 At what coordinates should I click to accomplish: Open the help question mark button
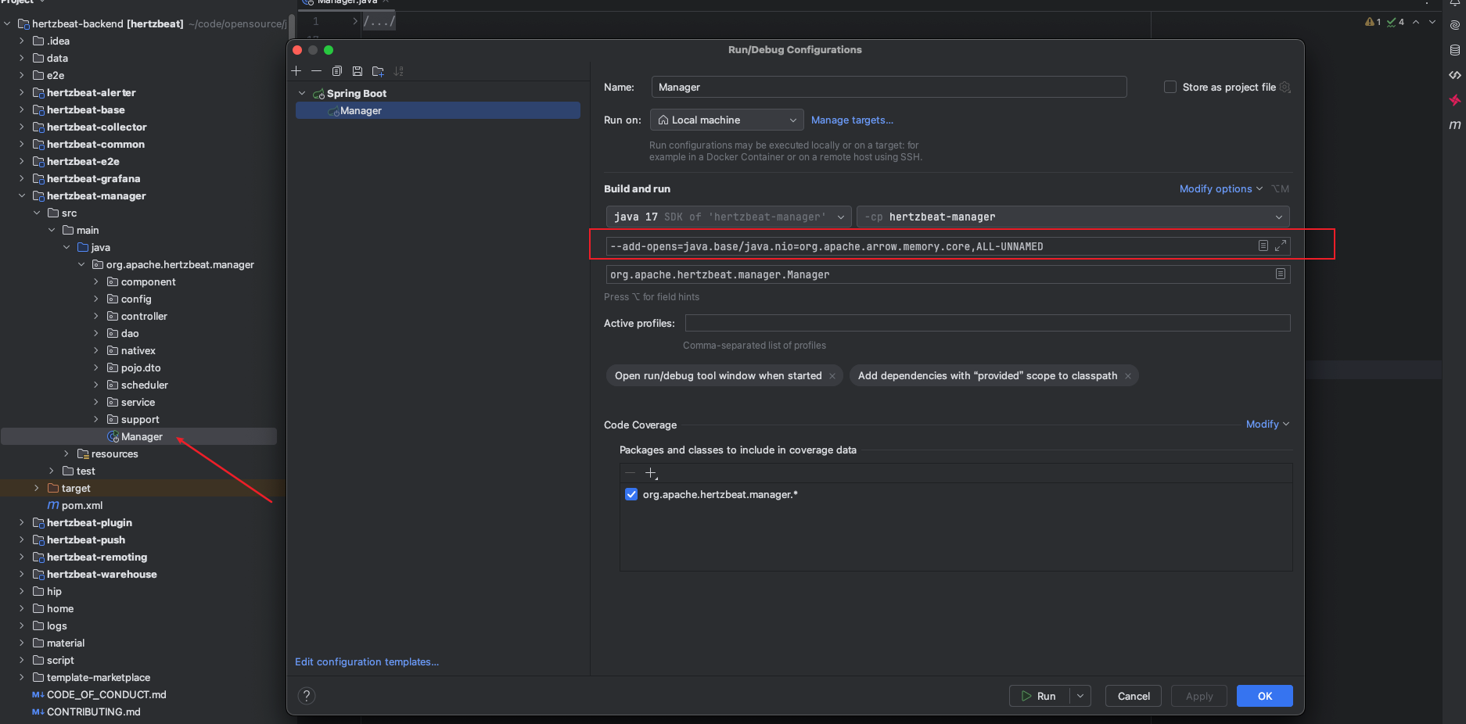[307, 696]
